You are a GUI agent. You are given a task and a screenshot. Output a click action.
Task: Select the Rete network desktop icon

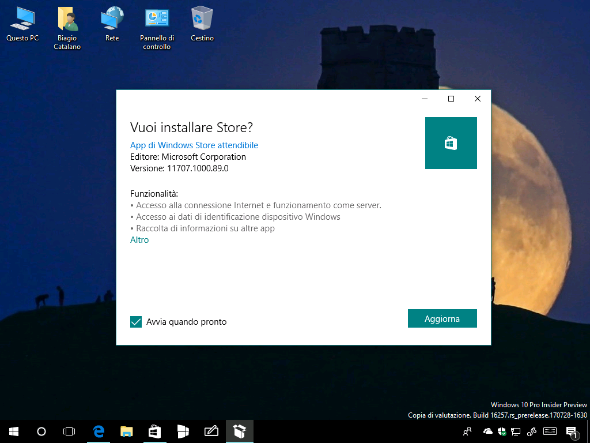pos(112,23)
